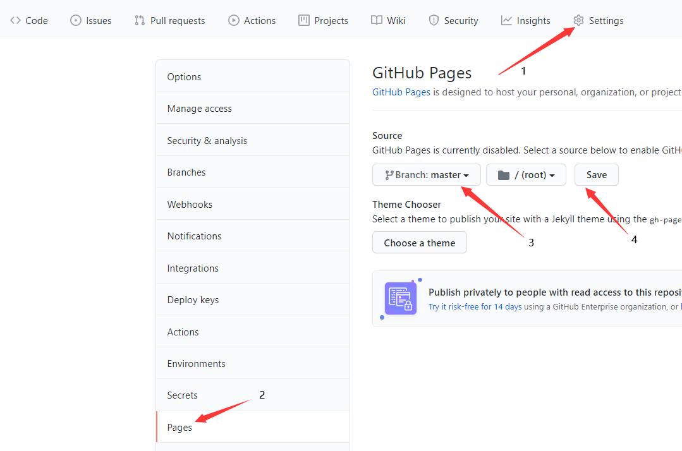Click the Security shield icon
The height and width of the screenshot is (451, 682).
click(434, 20)
